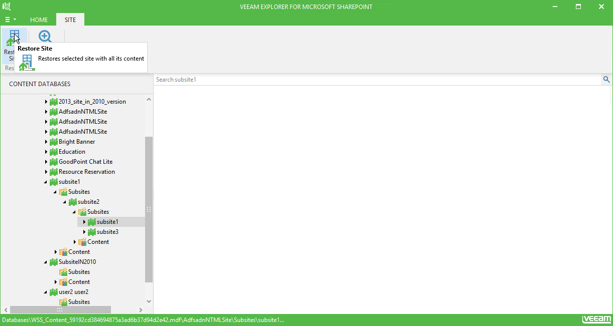This screenshot has height=326, width=613.
Task: Select the SubsiteIN2010 site
Action: pos(77,262)
